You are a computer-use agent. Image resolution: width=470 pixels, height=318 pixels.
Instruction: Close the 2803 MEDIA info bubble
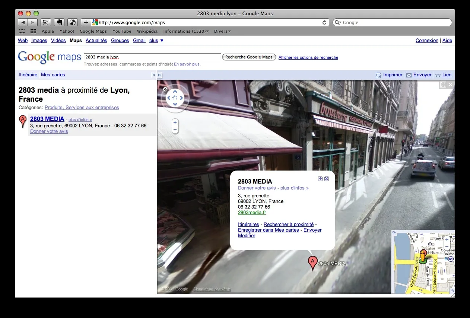coord(327,179)
